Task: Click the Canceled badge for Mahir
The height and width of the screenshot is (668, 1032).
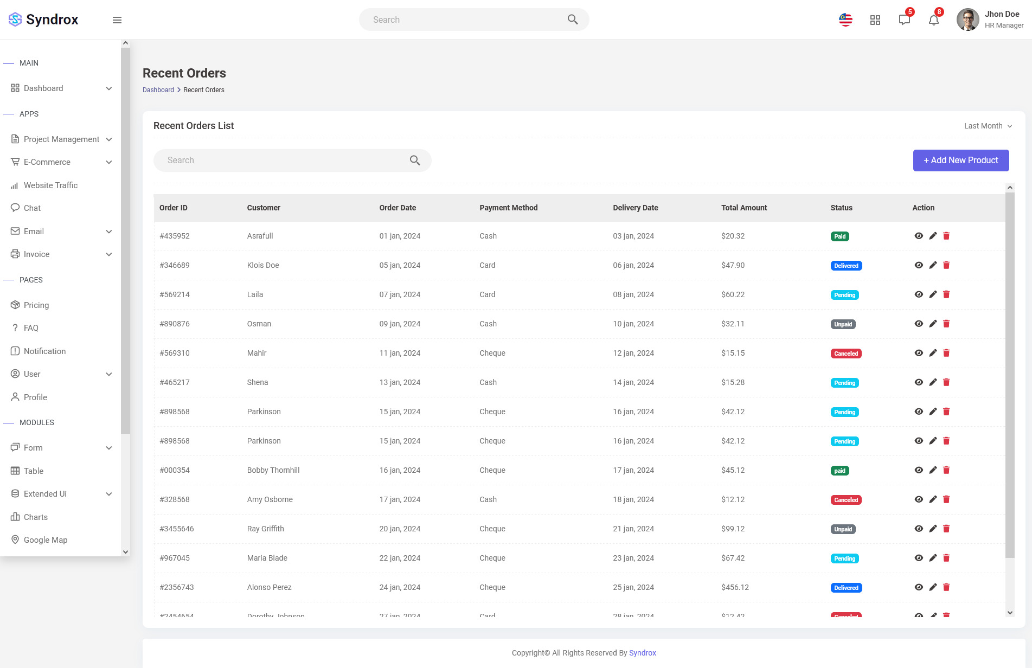Action: click(846, 354)
